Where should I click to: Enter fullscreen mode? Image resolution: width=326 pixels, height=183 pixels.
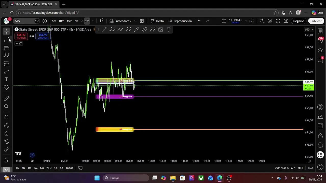(278, 21)
